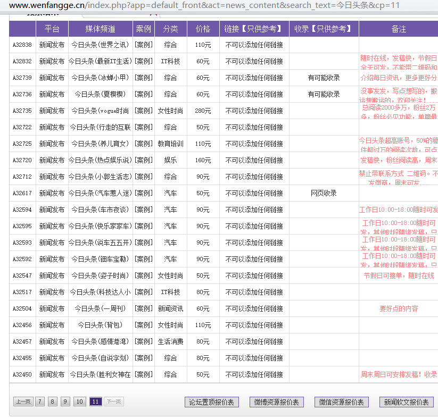The height and width of the screenshot is (418, 438).
Task: Open 微信资源报价表 price list
Action: click(x=341, y=402)
